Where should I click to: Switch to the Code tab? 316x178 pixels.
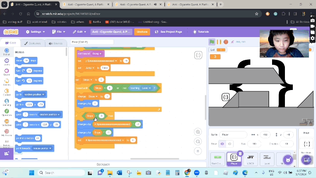click(10, 43)
